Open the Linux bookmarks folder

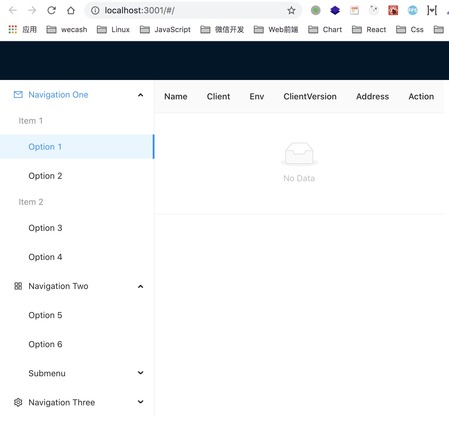[113, 30]
